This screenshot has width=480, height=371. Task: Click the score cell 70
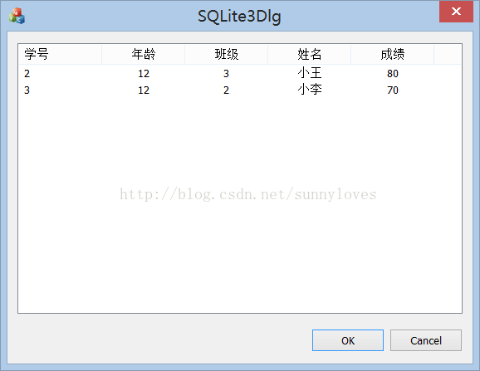click(393, 90)
